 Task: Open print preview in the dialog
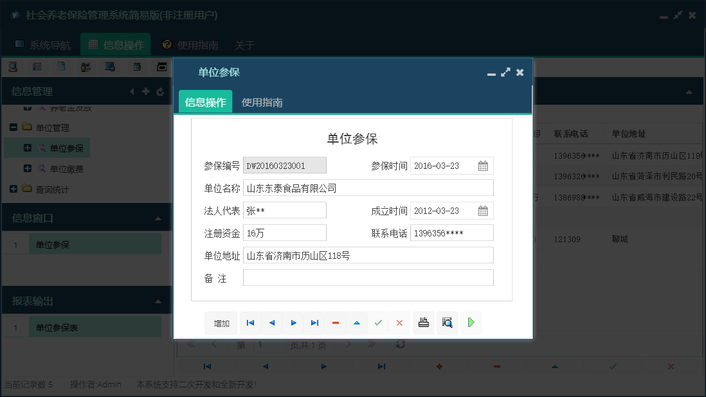pos(447,323)
